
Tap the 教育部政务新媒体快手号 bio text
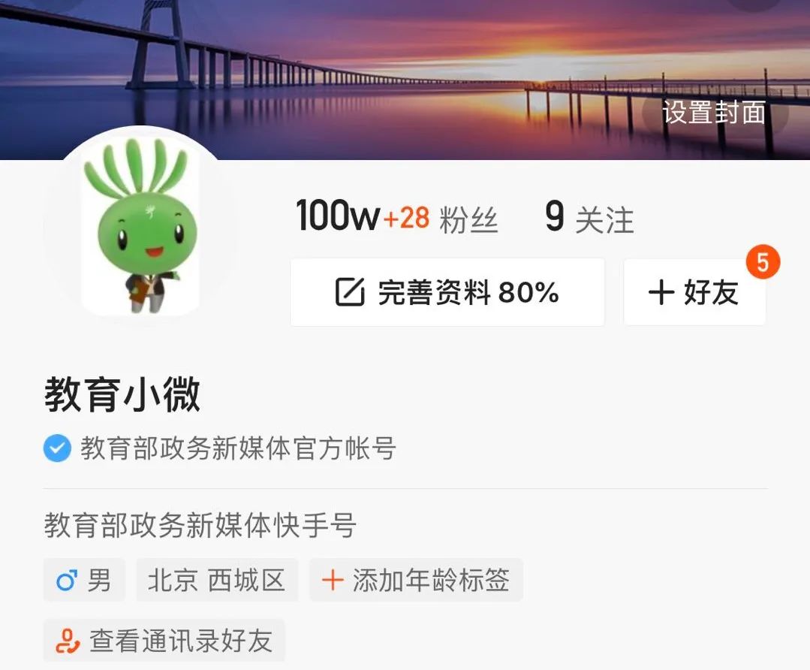[200, 525]
